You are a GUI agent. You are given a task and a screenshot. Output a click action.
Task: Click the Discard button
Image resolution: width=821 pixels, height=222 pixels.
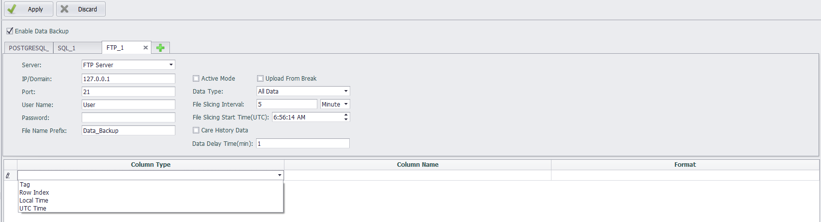point(81,9)
